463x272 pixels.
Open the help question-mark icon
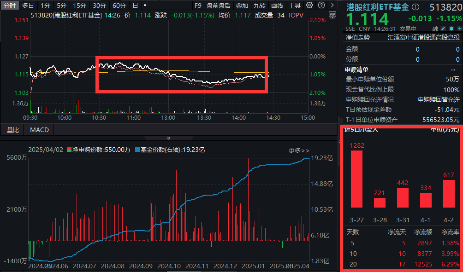click(x=321, y=6)
